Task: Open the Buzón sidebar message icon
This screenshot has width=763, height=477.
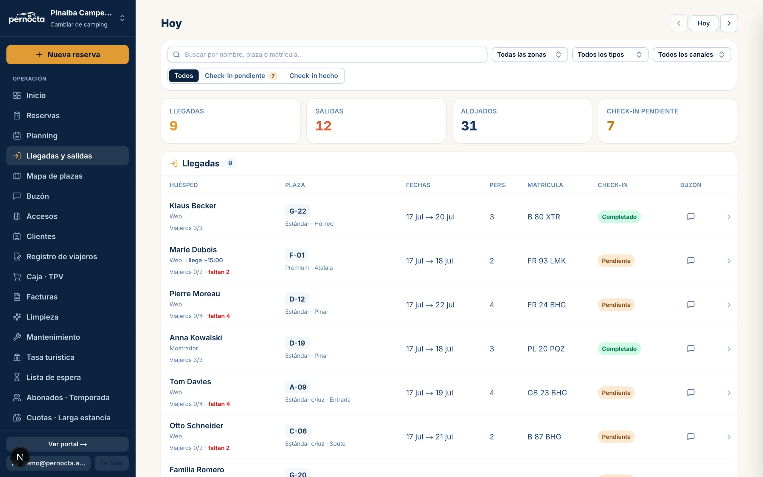Action: click(17, 196)
